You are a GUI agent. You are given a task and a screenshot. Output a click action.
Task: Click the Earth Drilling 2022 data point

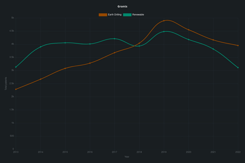click(x=238, y=45)
